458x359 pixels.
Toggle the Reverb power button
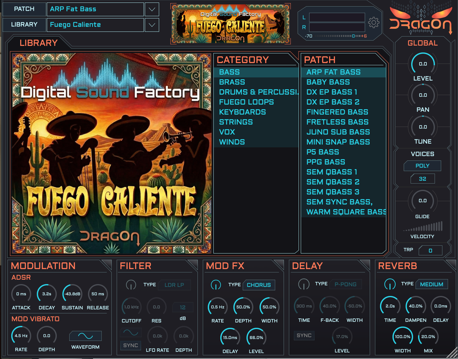point(390,284)
